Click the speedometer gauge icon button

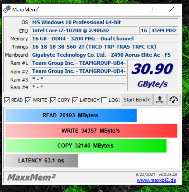173,100
